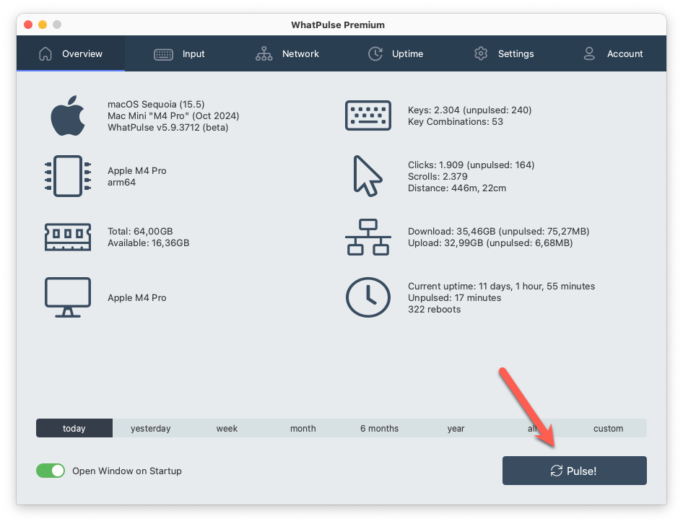Click the mouse cursor clicks icon
Image resolution: width=683 pixels, height=524 pixels.
pos(367,176)
